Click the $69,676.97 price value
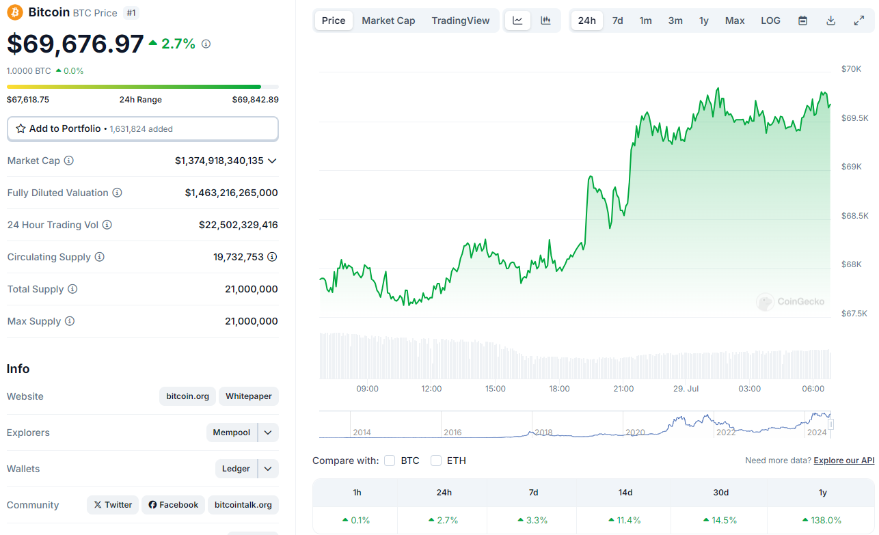Image resolution: width=879 pixels, height=535 pixels. pyautogui.click(x=75, y=44)
